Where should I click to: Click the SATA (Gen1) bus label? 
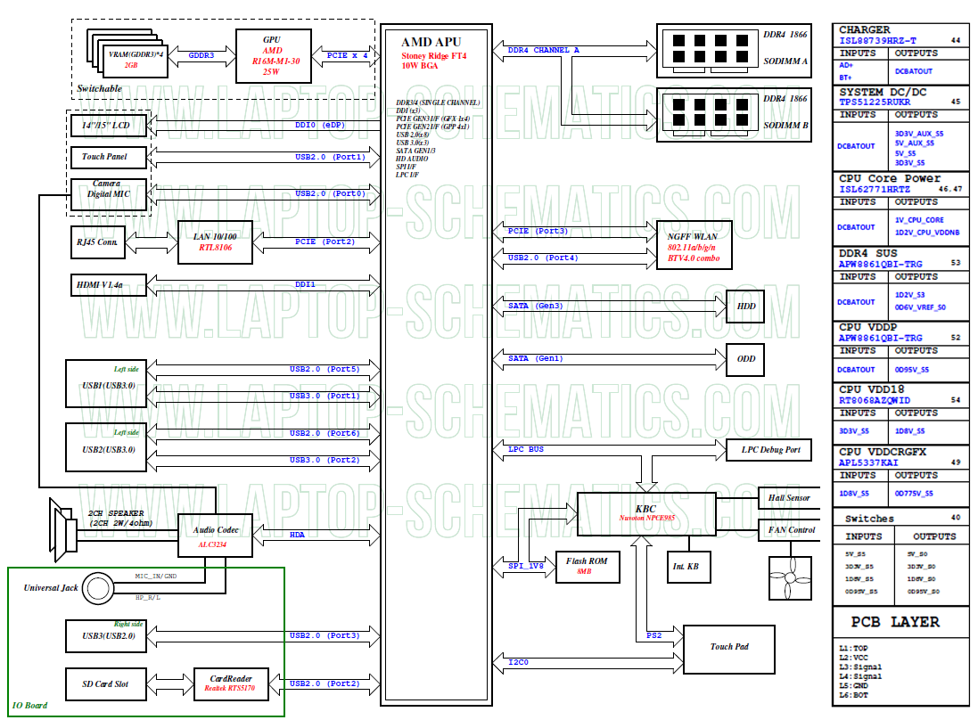(536, 359)
